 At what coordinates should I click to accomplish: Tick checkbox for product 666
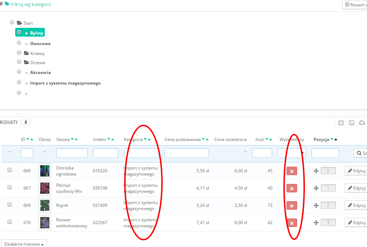coord(10,170)
